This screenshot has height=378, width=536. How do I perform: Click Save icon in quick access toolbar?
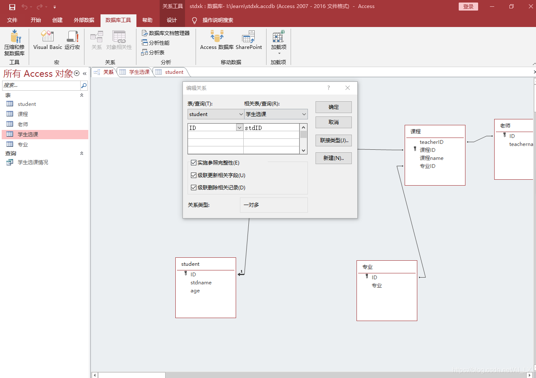12,7
